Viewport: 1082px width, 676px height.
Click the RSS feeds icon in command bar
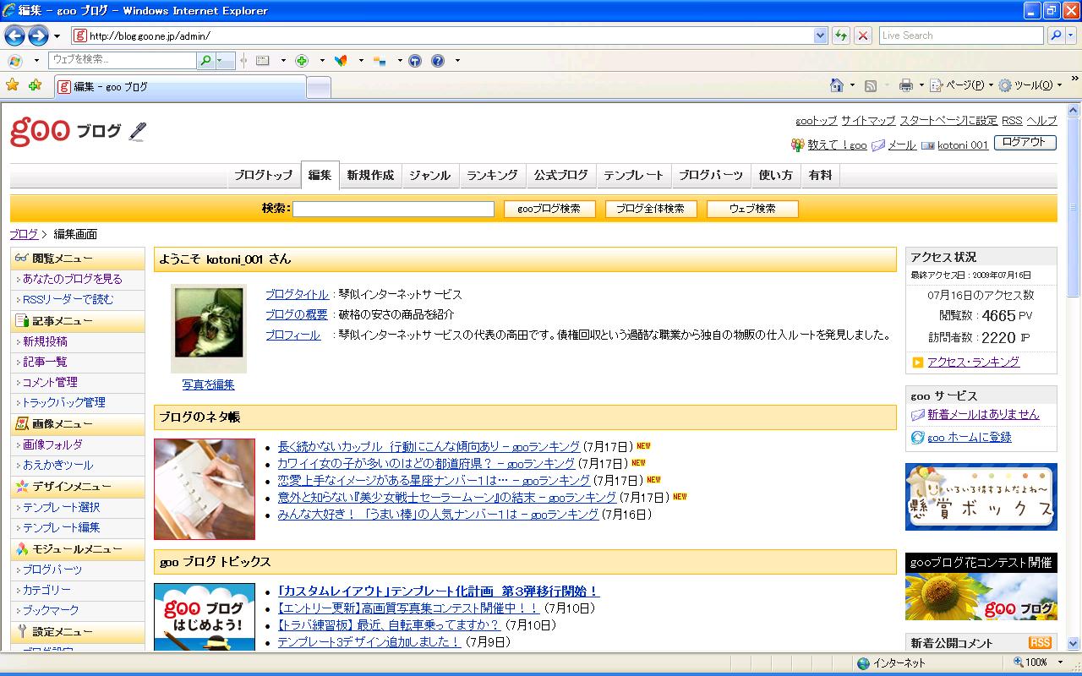[x=871, y=85]
